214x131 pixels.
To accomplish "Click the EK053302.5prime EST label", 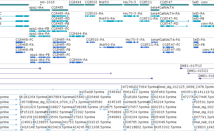I will 167,127.
